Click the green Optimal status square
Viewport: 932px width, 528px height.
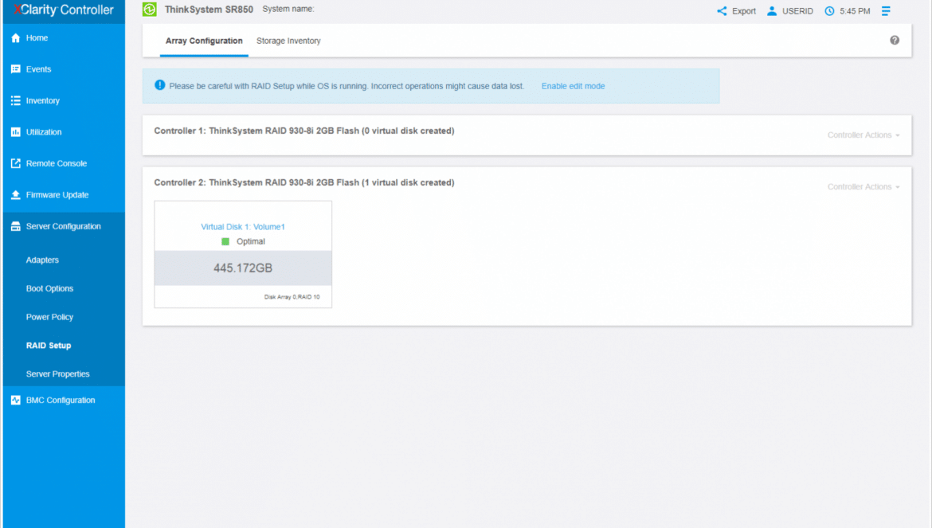click(x=225, y=242)
